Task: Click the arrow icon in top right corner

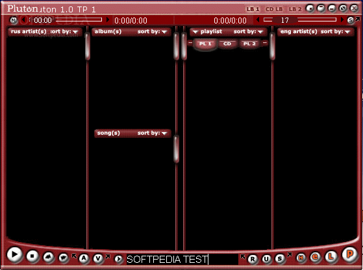Action: 358,19
